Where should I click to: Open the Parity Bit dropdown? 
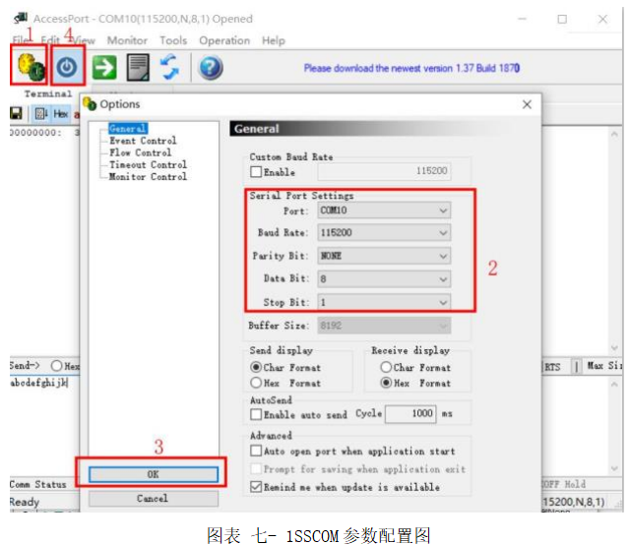click(x=383, y=256)
